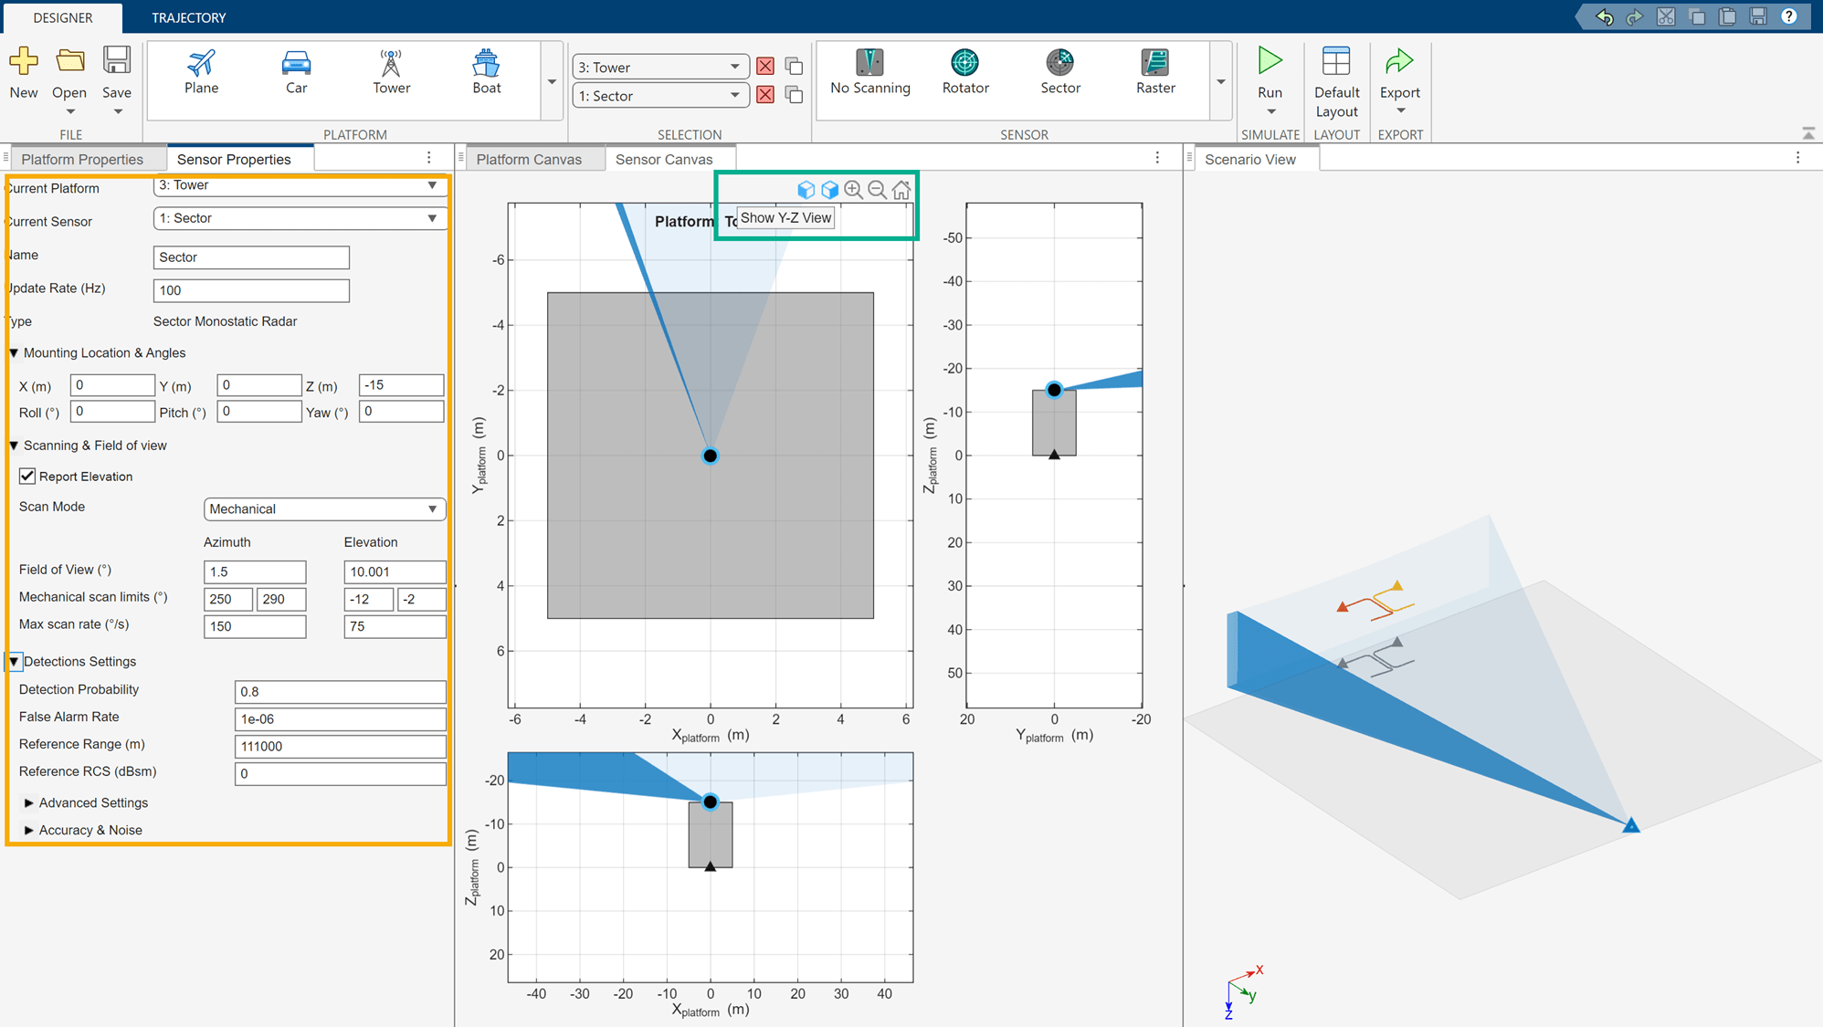Undo the last action

1605,16
